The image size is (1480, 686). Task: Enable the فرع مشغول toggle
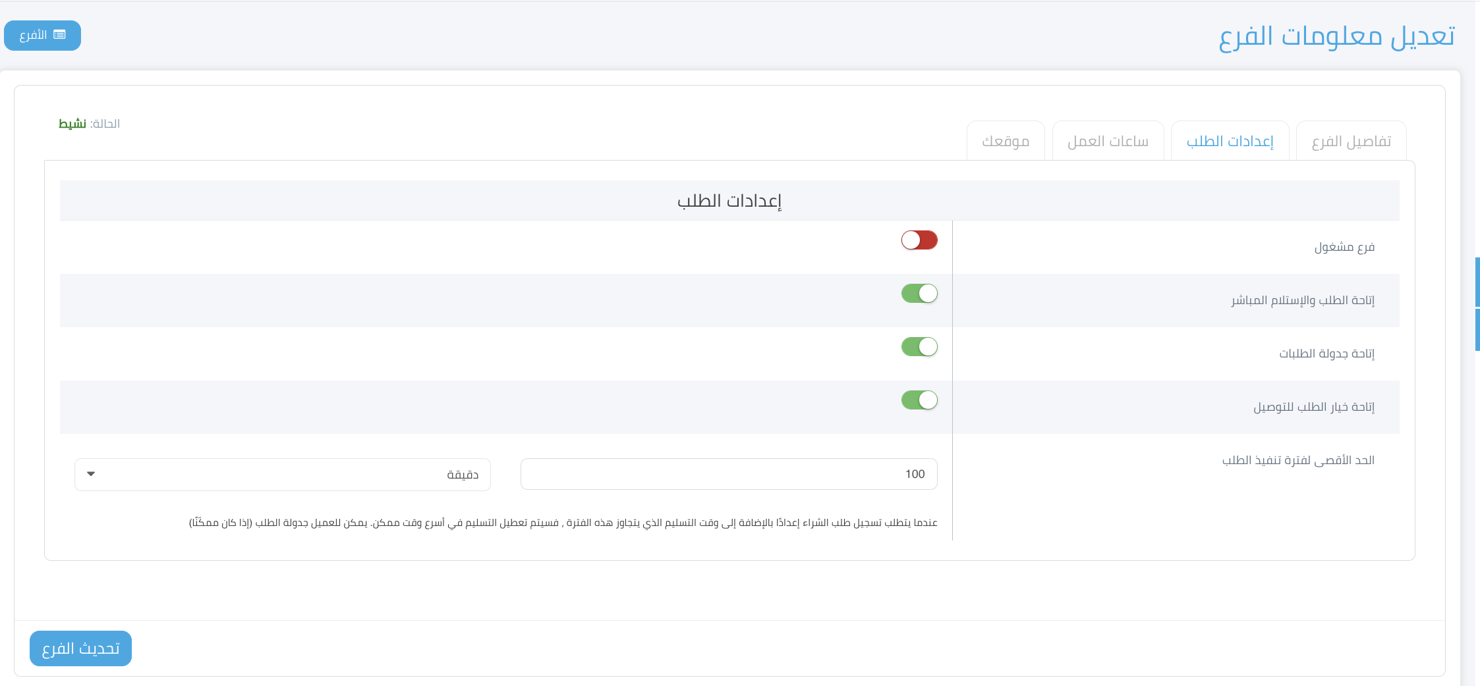(x=920, y=240)
